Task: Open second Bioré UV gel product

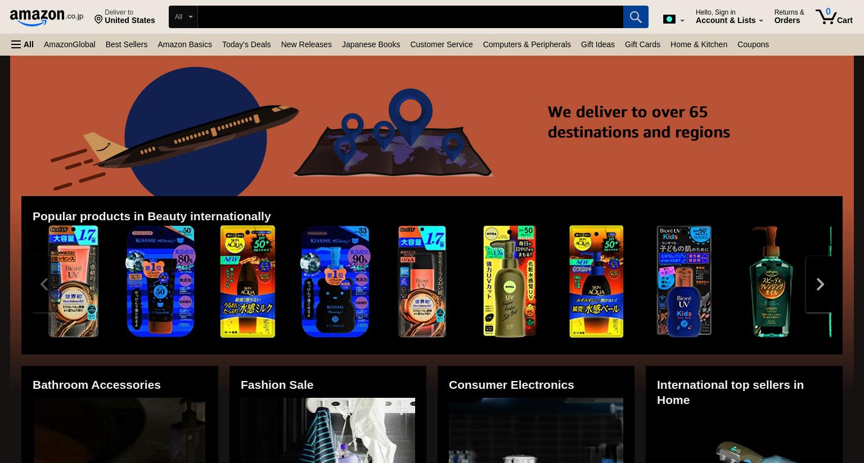Action: pyautogui.click(x=422, y=282)
